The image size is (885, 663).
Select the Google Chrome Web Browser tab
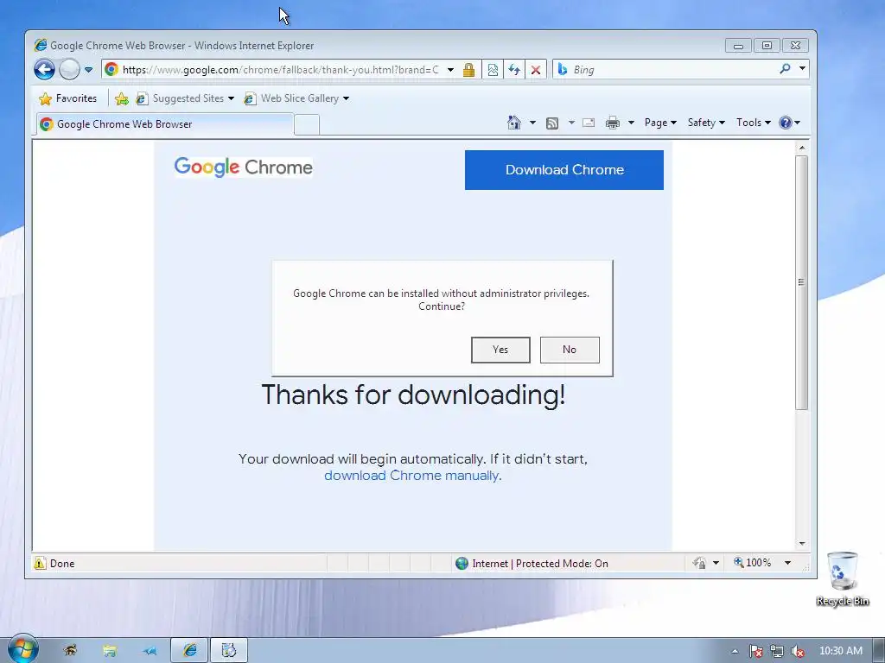point(165,124)
